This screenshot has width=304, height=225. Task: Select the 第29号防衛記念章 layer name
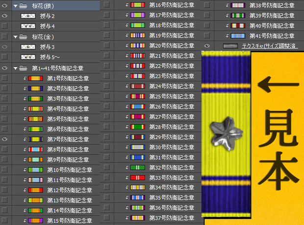tap(172, 137)
